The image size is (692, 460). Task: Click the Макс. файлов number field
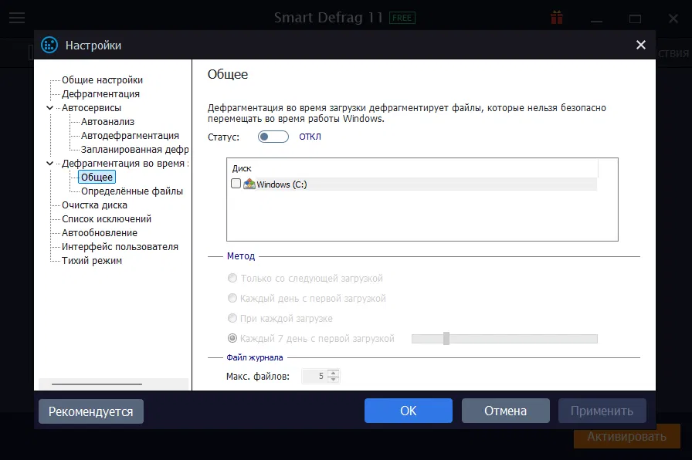315,376
